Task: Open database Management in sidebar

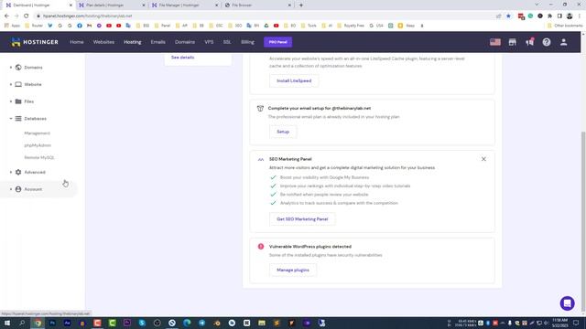Action: (37, 133)
